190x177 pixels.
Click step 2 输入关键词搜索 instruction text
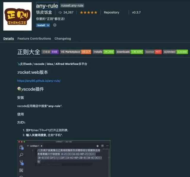click(44, 135)
